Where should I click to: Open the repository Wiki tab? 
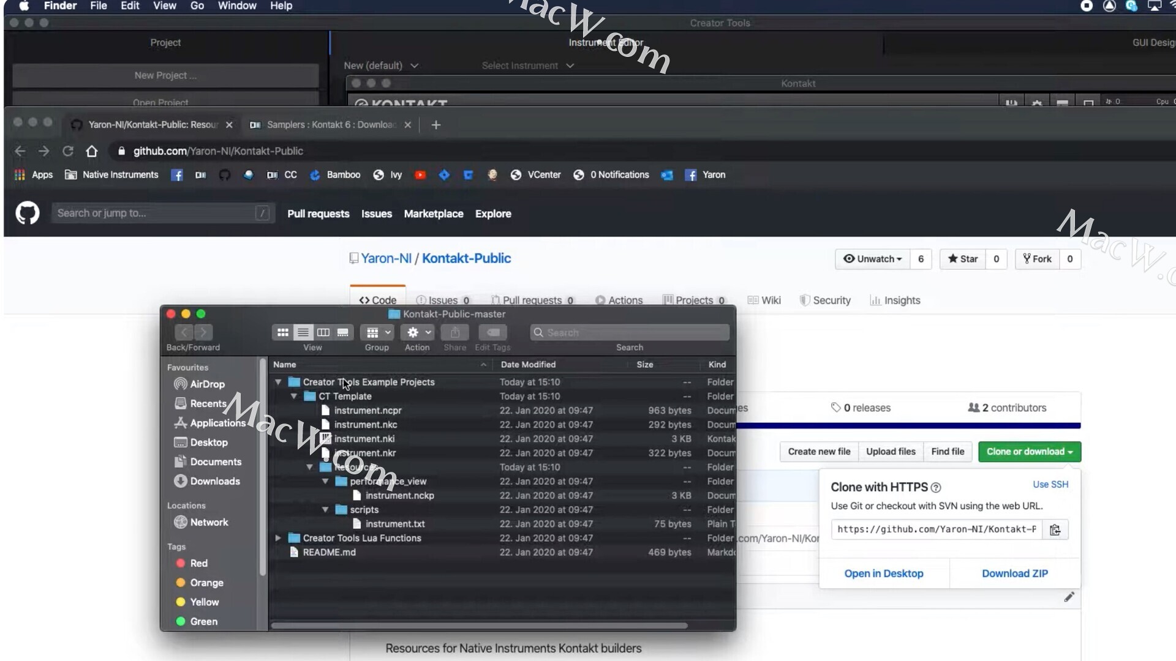764,301
